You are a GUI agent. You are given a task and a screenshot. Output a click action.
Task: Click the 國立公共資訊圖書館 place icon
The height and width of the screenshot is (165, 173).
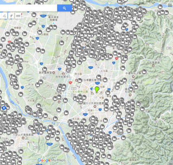pos(95,106)
